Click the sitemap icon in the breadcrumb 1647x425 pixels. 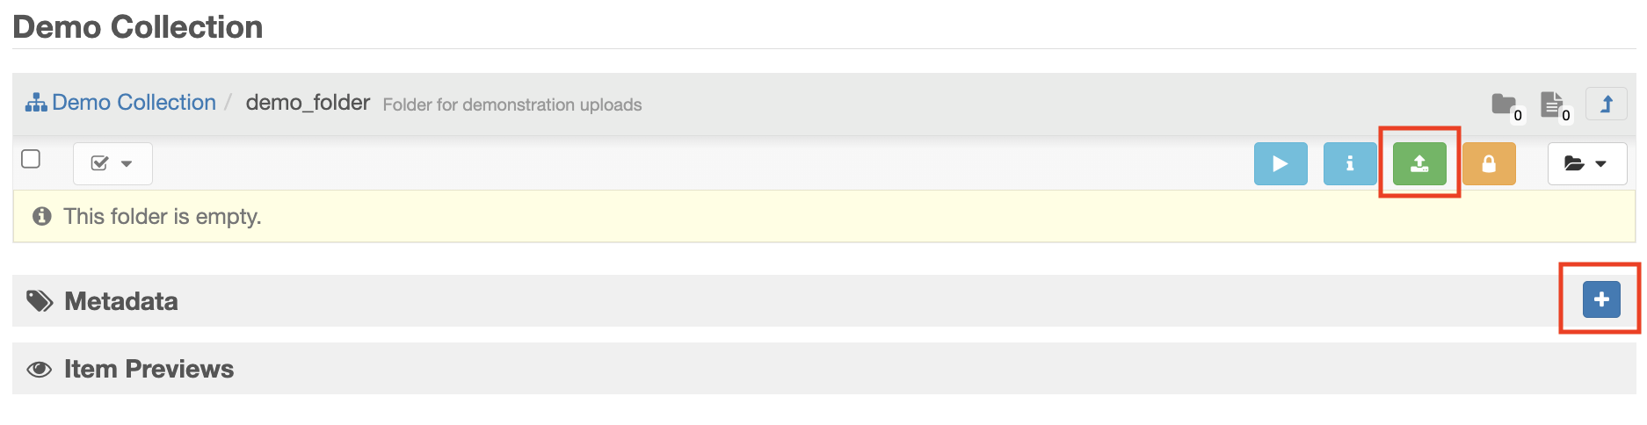point(36,103)
